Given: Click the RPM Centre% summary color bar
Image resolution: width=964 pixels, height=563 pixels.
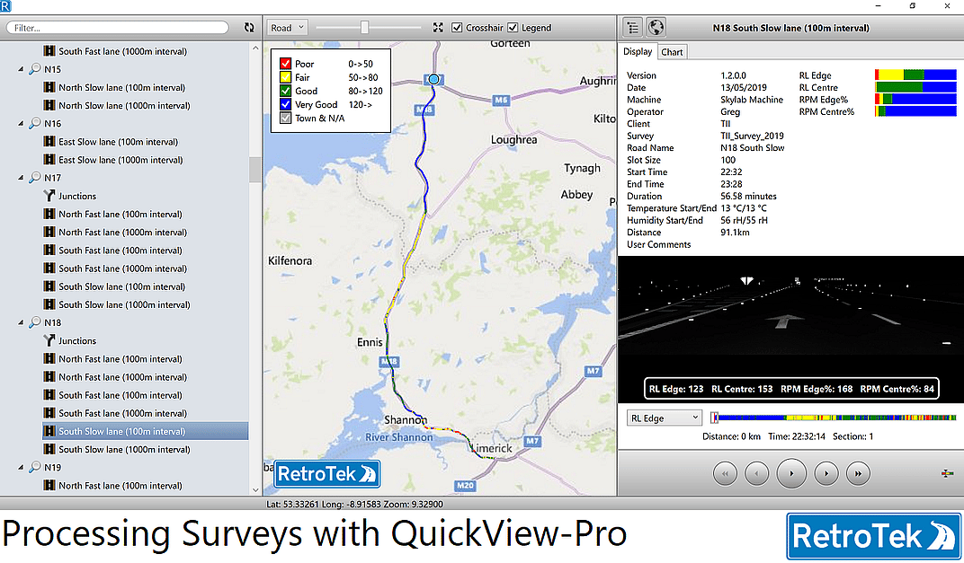Looking at the screenshot, I should tap(916, 111).
